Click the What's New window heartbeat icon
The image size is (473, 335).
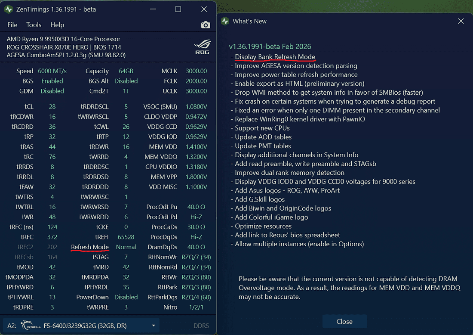coord(225,21)
